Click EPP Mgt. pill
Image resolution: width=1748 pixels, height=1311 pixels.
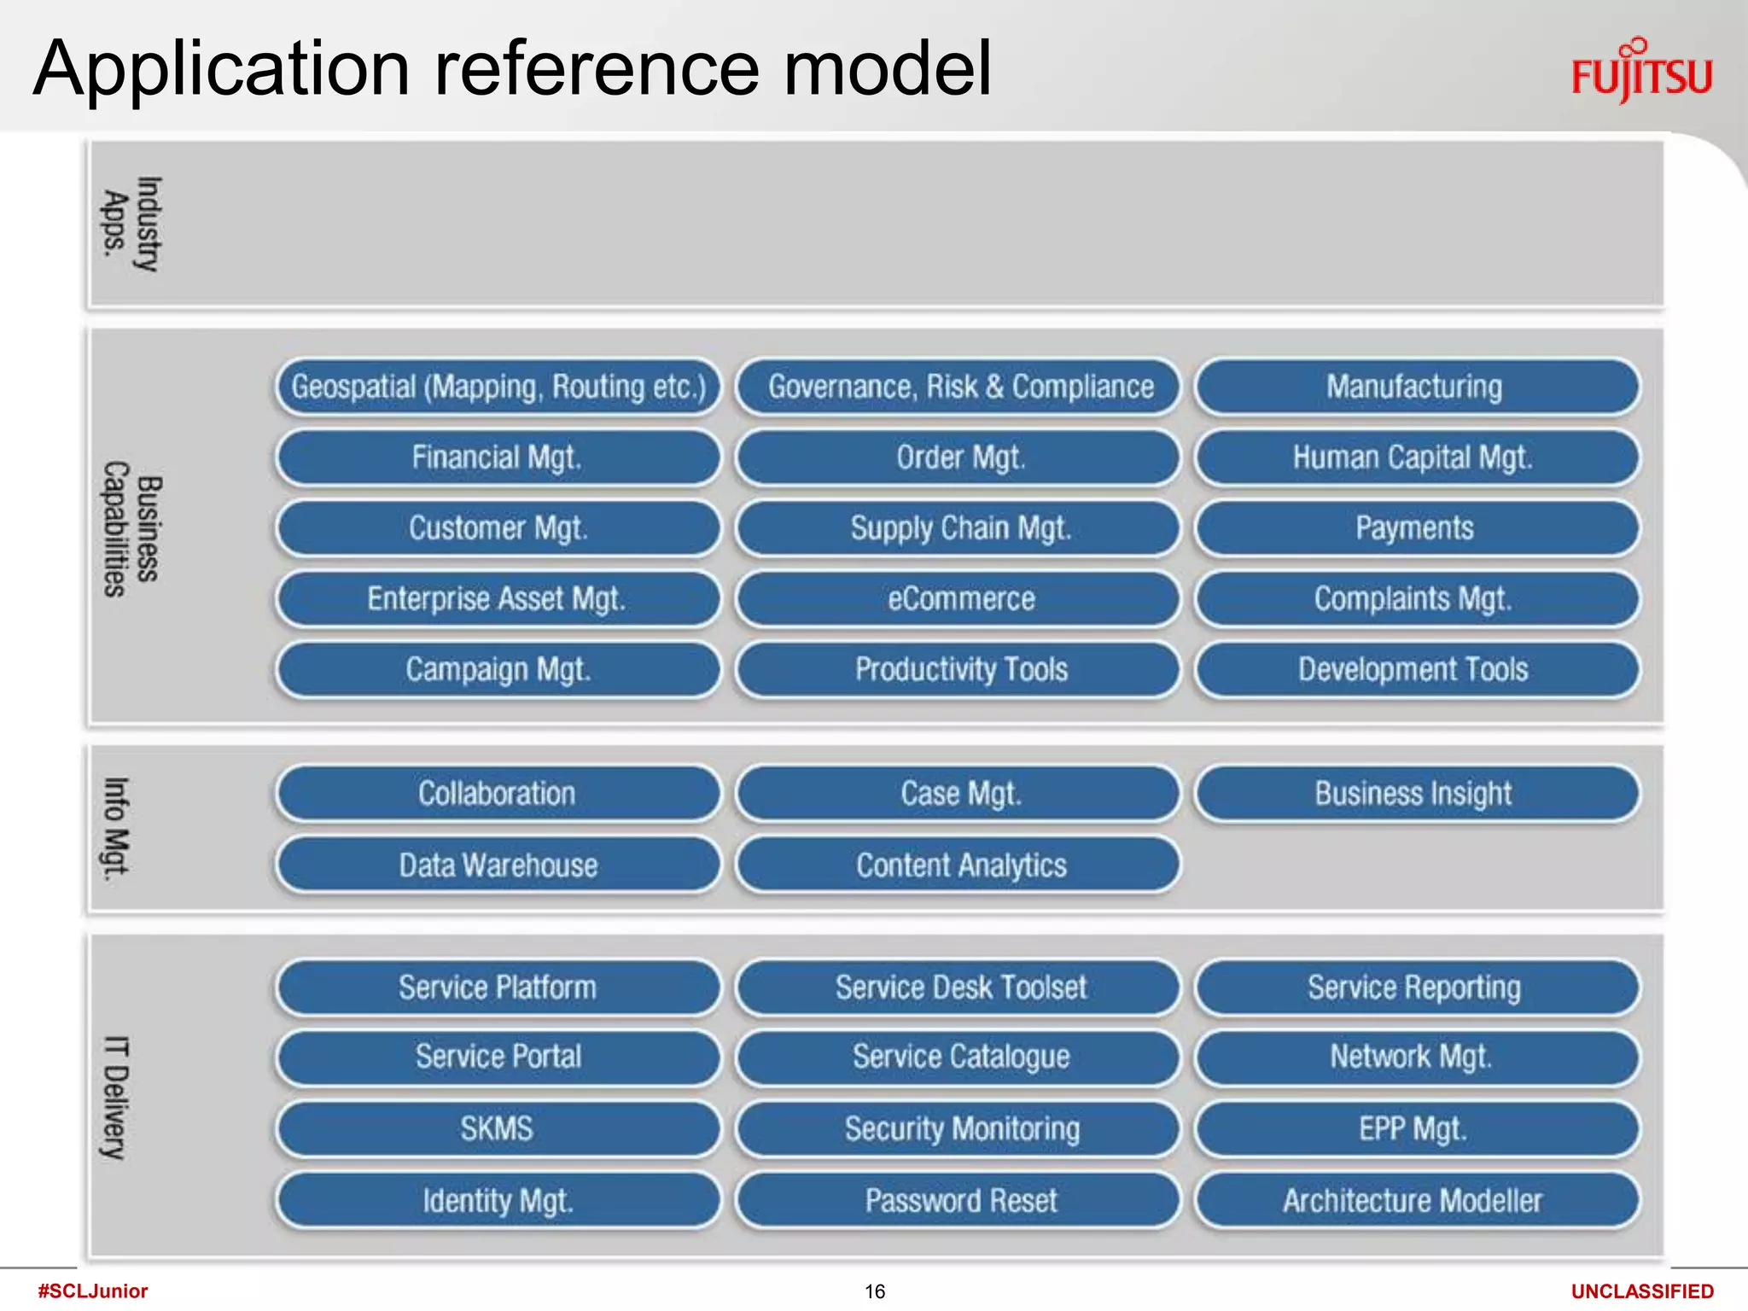point(1417,1129)
